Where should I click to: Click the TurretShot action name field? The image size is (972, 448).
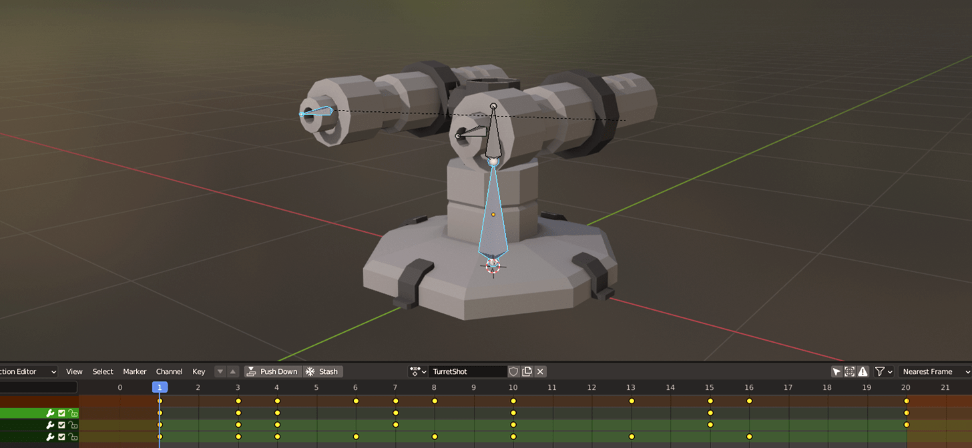pos(467,371)
